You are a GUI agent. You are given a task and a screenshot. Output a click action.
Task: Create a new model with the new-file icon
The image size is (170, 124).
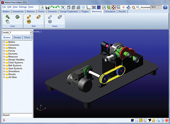coord(42,7)
